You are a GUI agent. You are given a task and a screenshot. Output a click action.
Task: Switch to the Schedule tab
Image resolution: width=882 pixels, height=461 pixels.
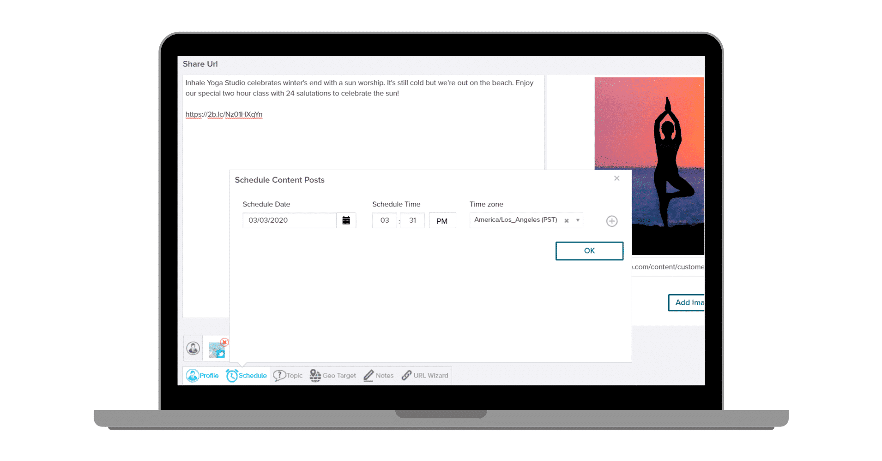247,376
